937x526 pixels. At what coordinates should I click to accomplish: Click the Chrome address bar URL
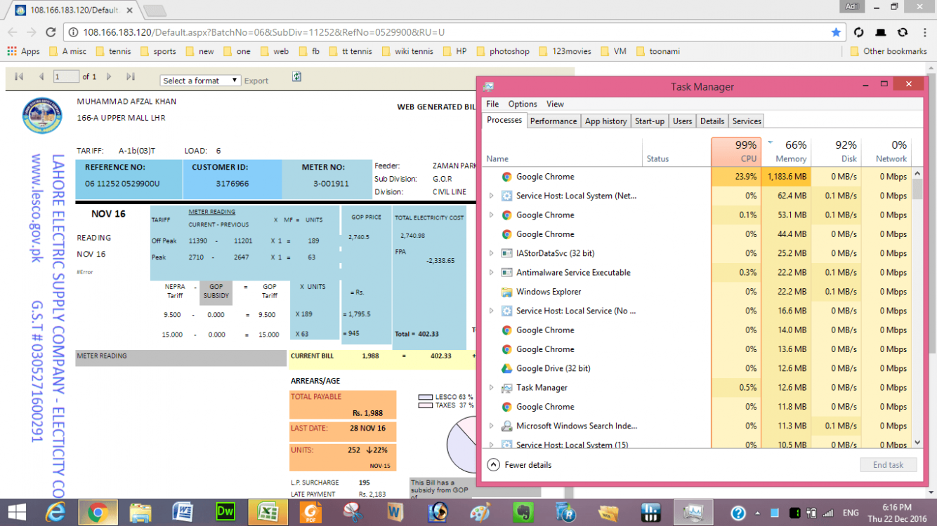tap(263, 32)
